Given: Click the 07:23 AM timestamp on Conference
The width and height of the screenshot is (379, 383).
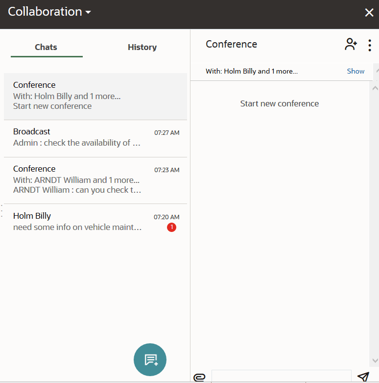Looking at the screenshot, I should [167, 170].
